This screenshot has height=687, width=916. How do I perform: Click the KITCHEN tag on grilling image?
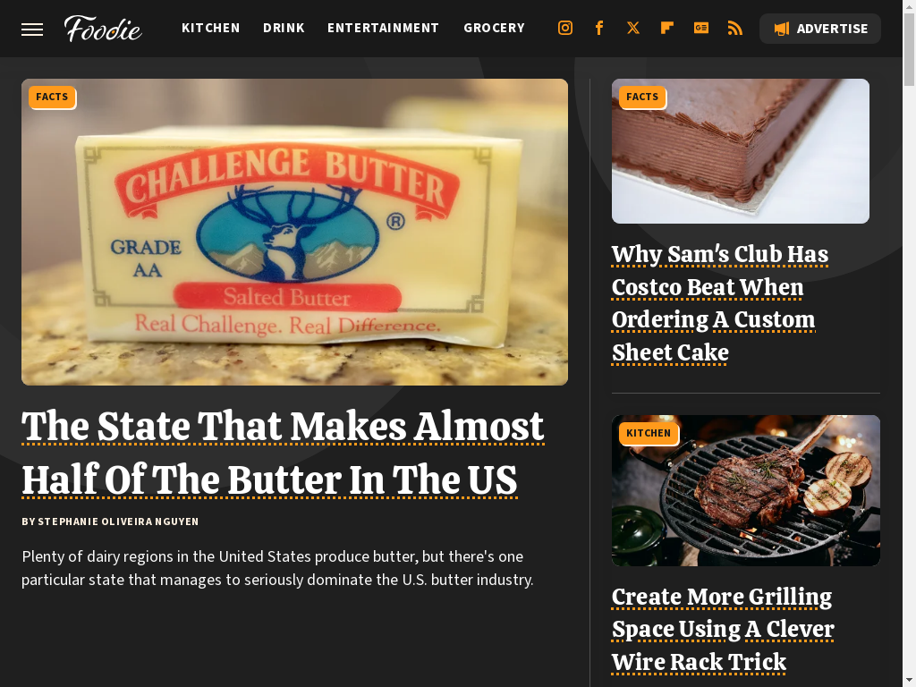(649, 434)
